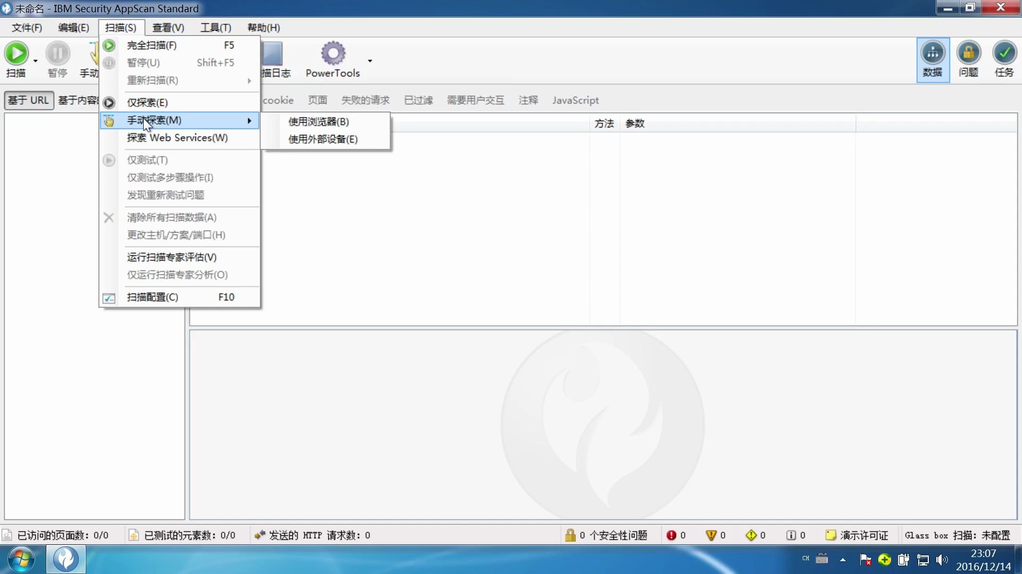The width and height of the screenshot is (1022, 574).
Task: Click the 方法 column header
Action: tap(604, 123)
